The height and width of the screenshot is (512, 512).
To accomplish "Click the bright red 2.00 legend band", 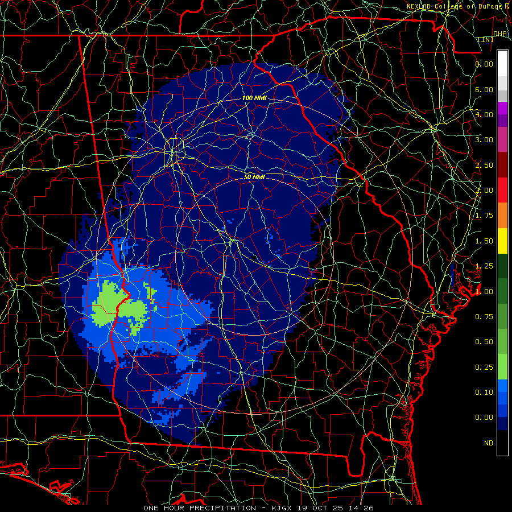I will 502,190.
